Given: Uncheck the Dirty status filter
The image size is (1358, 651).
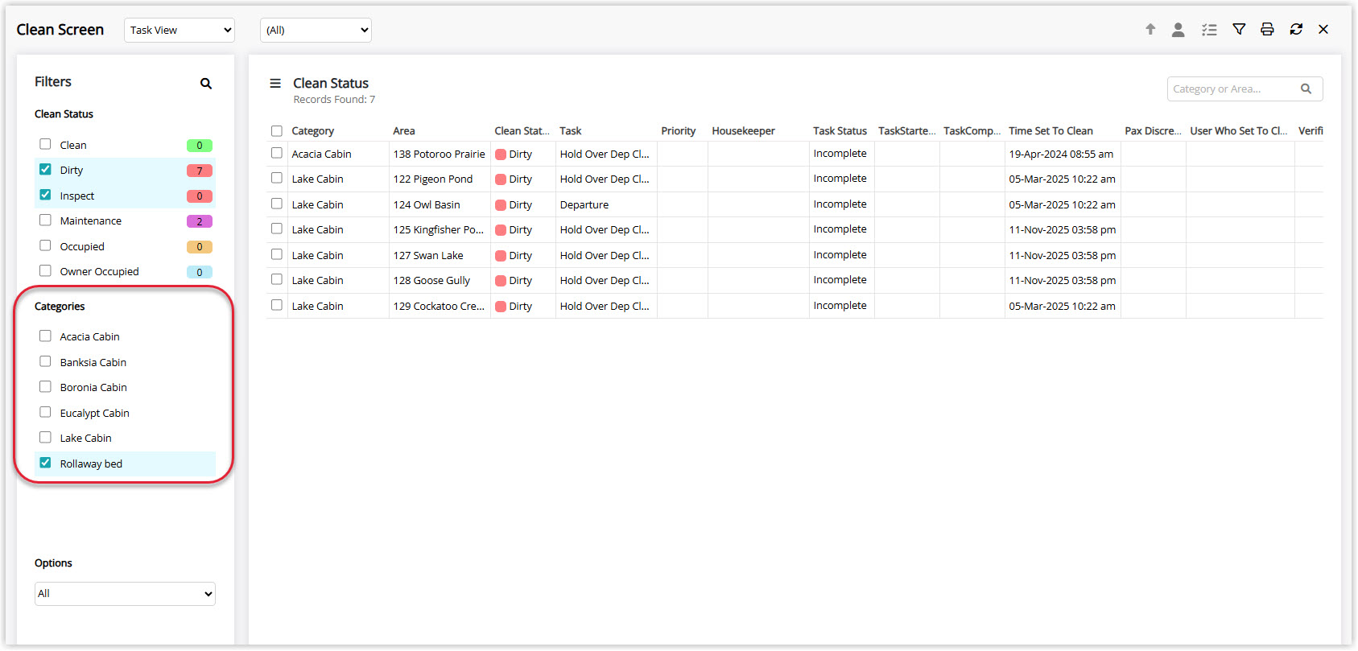Looking at the screenshot, I should coord(45,170).
